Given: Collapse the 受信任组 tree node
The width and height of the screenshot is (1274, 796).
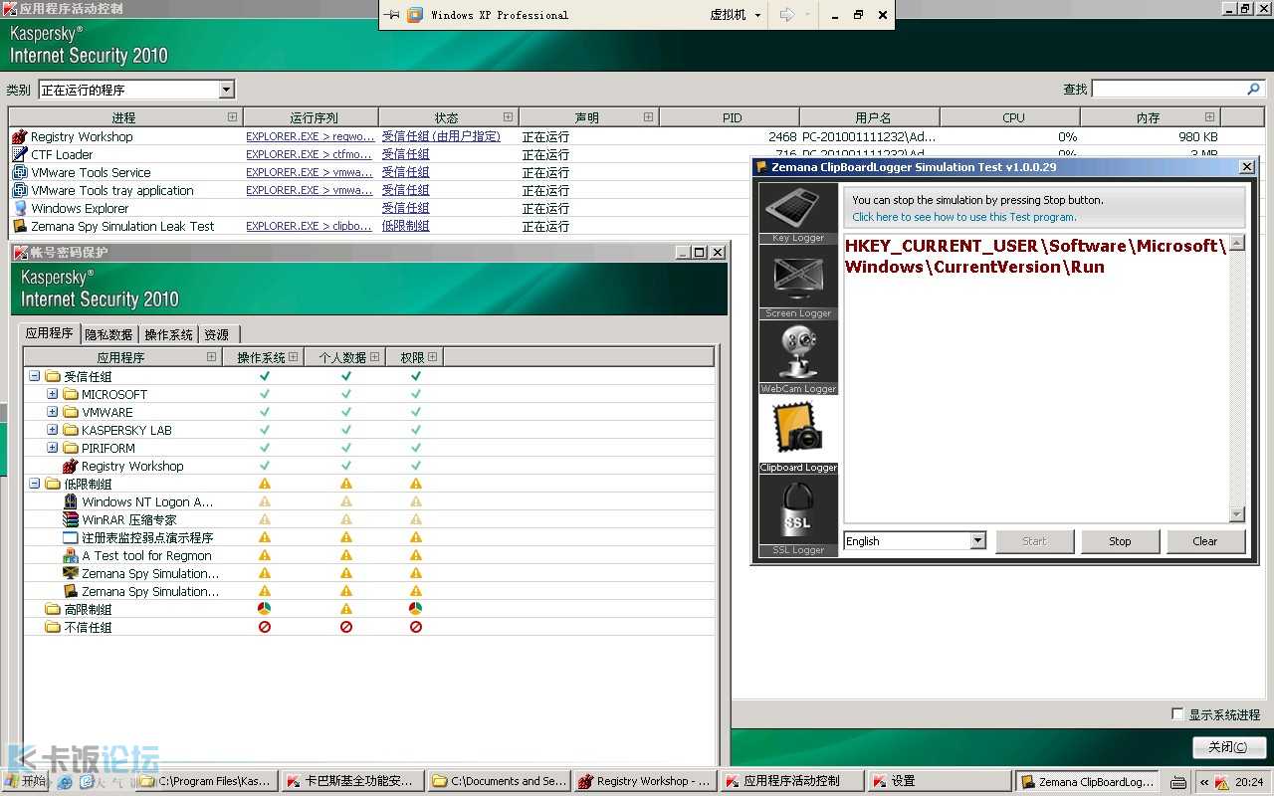Looking at the screenshot, I should (35, 376).
